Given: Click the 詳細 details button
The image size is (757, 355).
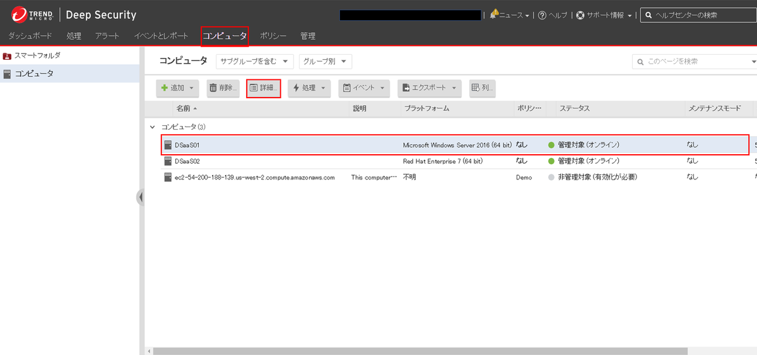Looking at the screenshot, I should point(263,88).
